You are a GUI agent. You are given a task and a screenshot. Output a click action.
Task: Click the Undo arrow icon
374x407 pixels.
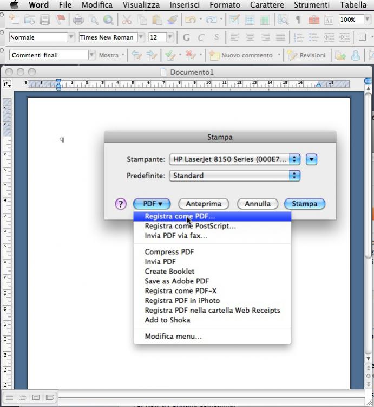point(191,20)
